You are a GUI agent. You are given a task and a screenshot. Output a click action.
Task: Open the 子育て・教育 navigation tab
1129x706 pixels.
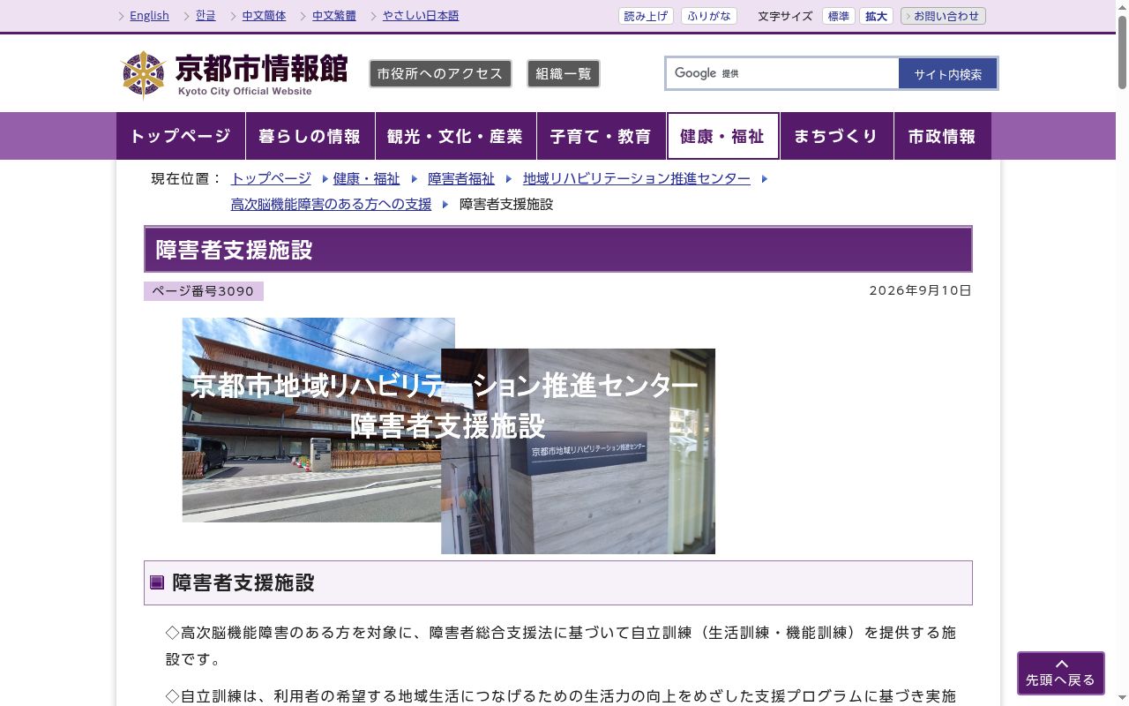tap(601, 136)
